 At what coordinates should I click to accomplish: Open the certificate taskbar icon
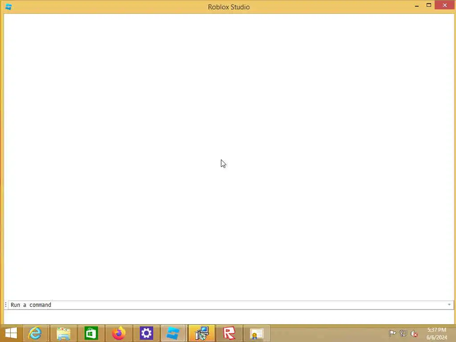(256, 333)
